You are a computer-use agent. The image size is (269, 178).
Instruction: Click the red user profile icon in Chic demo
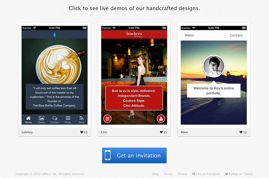(x=161, y=119)
